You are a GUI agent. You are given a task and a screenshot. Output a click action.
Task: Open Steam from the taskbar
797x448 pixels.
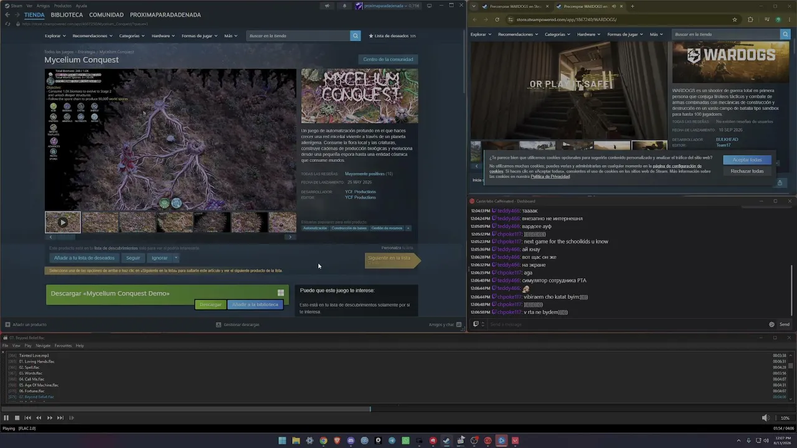(x=446, y=441)
